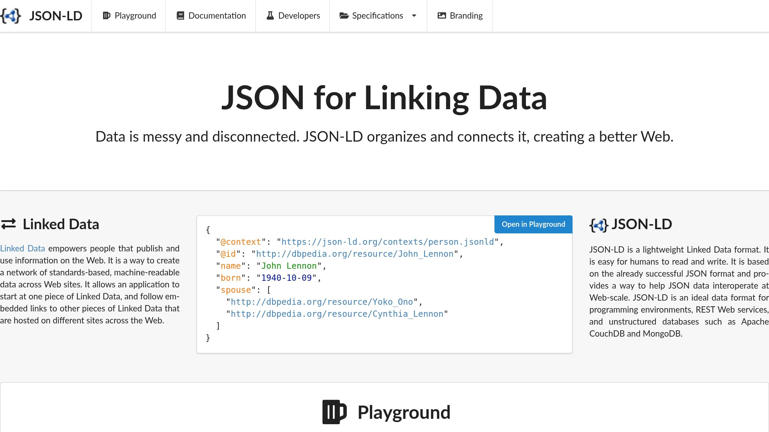
Task: Click the Playground section heading
Action: [404, 412]
